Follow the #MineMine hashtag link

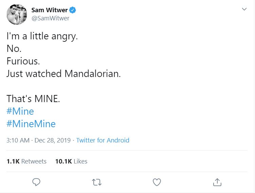tap(31, 124)
